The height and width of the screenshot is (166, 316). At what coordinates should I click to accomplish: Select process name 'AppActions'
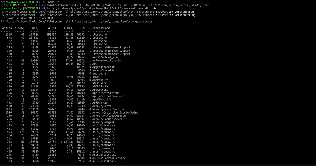pyautogui.click(x=100, y=90)
